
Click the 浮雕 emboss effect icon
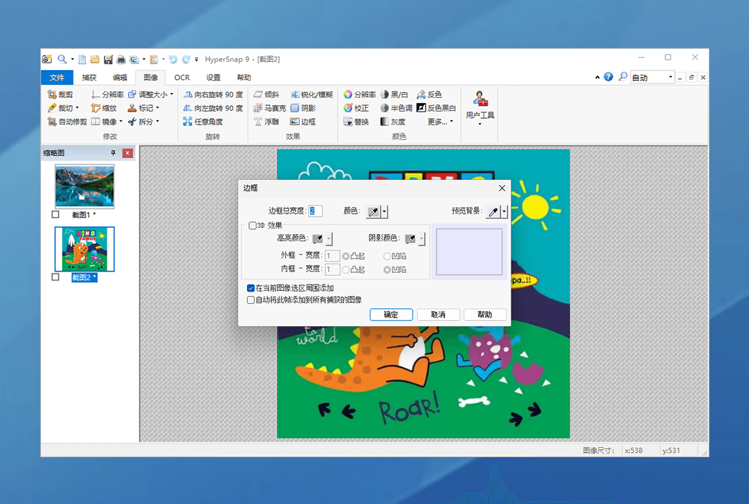coord(259,122)
